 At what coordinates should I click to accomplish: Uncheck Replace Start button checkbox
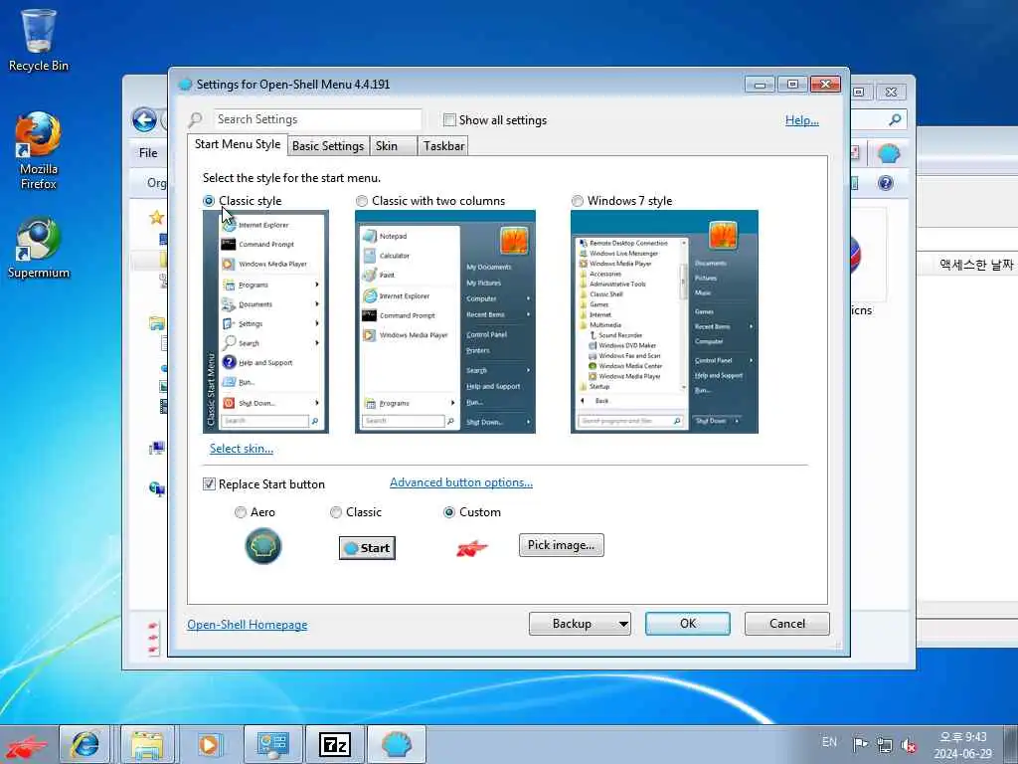(x=209, y=484)
